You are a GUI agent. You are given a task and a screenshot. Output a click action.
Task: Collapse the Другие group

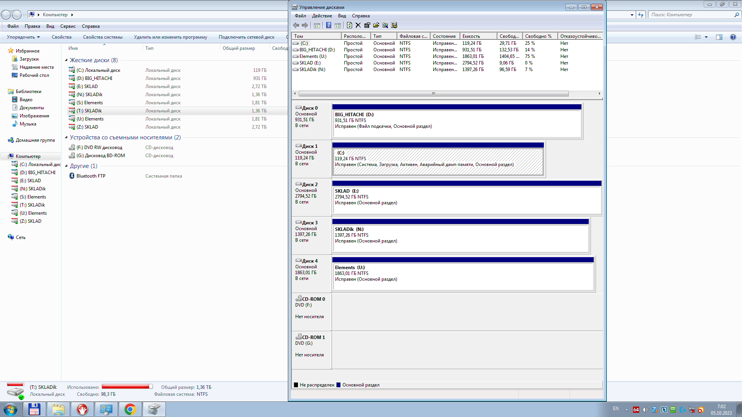(x=66, y=166)
